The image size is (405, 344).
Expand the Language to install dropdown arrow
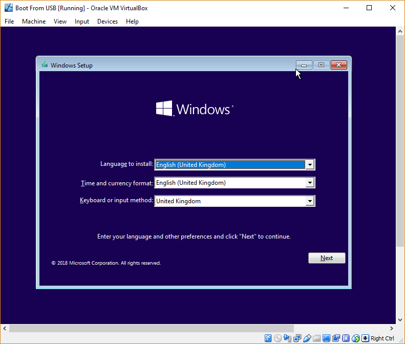[x=310, y=164]
